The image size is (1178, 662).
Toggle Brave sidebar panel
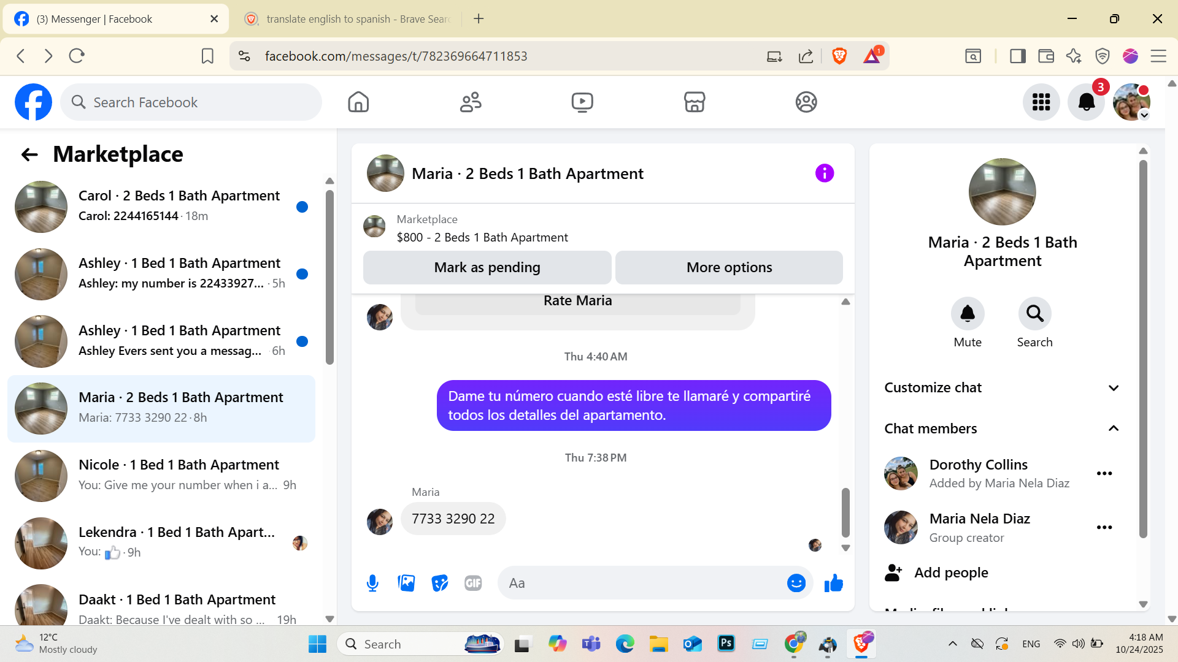click(1018, 56)
